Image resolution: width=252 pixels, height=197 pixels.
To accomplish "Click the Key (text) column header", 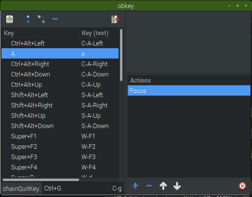I will (x=99, y=33).
